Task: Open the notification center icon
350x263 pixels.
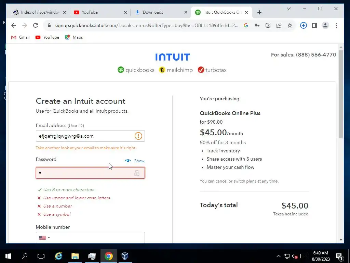Action: [339, 256]
